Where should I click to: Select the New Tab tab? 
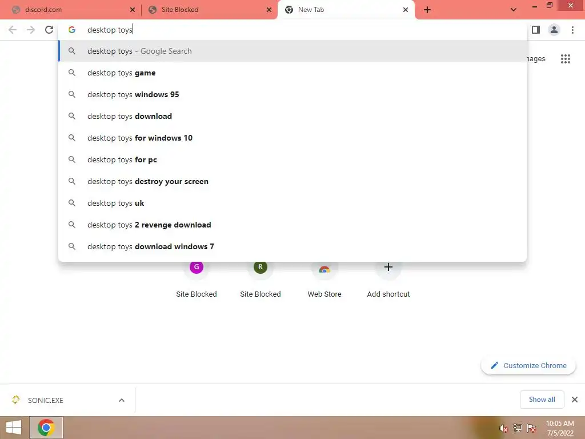pyautogui.click(x=346, y=10)
